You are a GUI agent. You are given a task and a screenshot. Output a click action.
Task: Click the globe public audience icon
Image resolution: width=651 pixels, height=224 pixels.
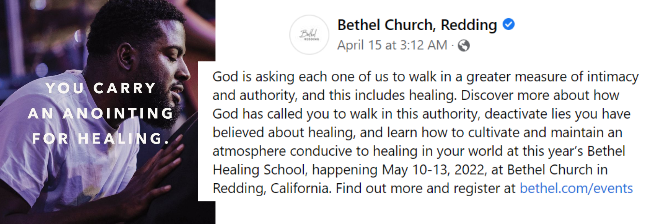pyautogui.click(x=464, y=46)
